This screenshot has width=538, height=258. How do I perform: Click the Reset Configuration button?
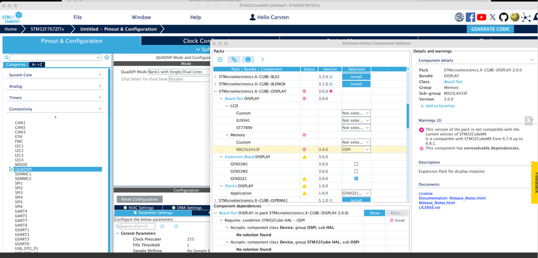(139, 199)
